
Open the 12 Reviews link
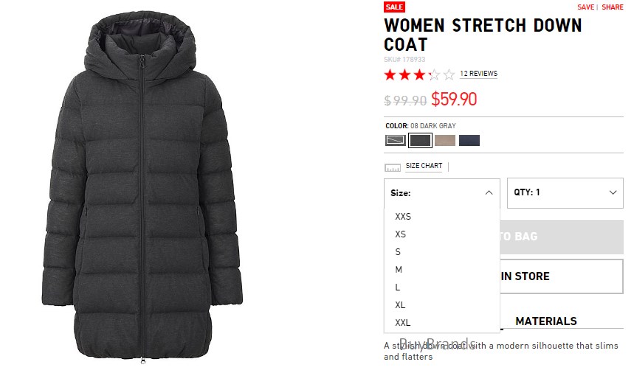click(x=479, y=74)
